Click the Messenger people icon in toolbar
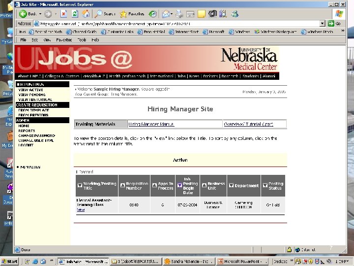The height and width of the screenshot is (266, 354). [x=235, y=14]
